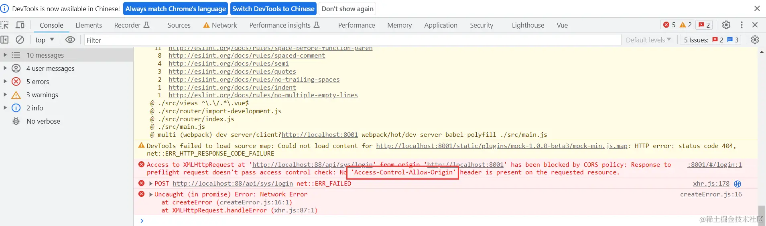The image size is (766, 226).
Task: Open the eslint rules/indent link
Action: (x=232, y=88)
